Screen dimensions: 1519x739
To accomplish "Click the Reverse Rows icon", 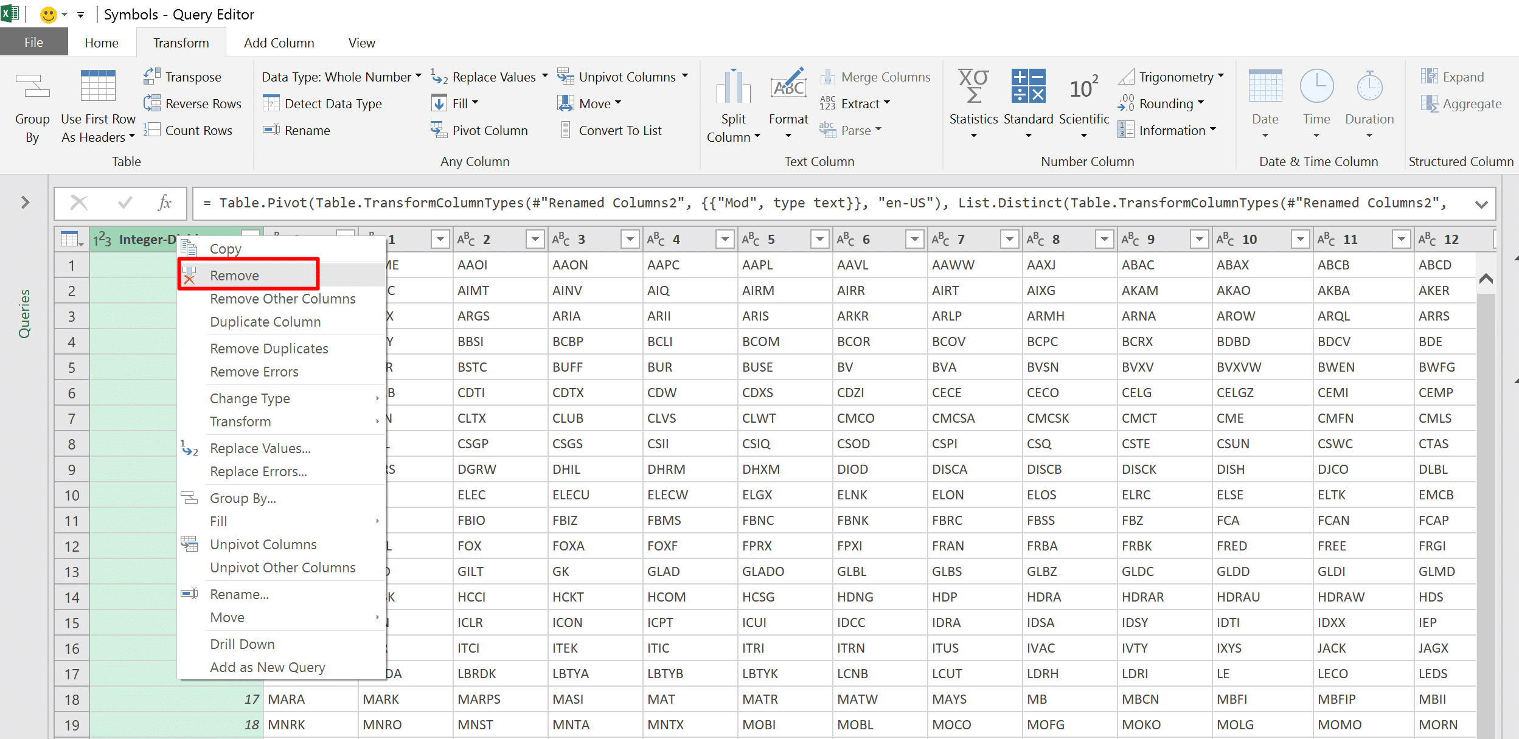I will coord(152,103).
